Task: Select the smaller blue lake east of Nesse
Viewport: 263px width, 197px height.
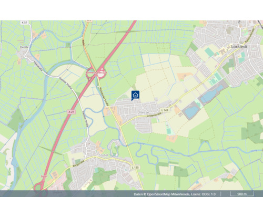Action: point(191,111)
